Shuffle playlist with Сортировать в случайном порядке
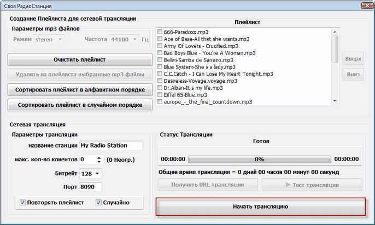The image size is (375, 225). coord(80,105)
